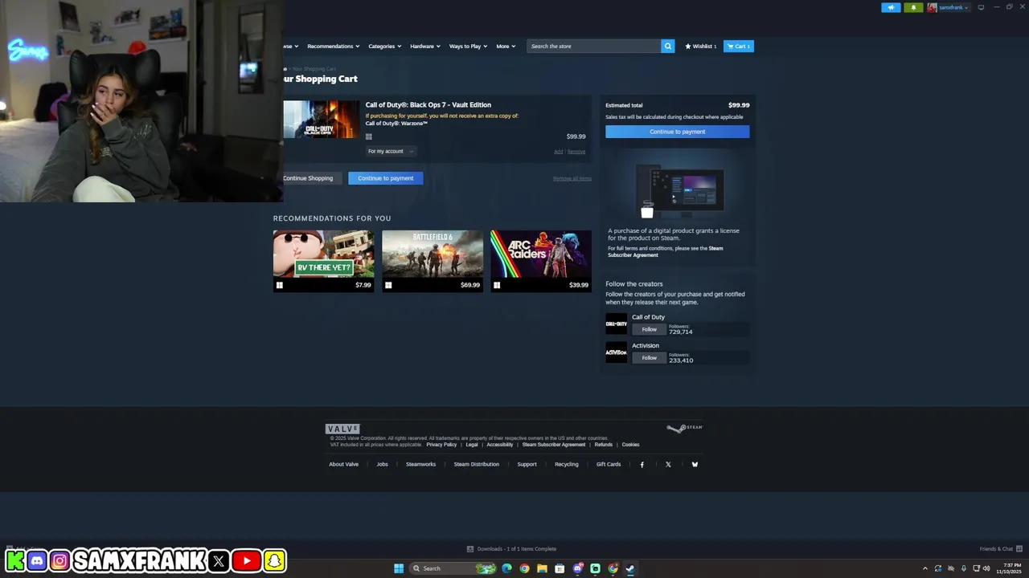Expand the Ways to Play menu
This screenshot has width=1029, height=578.
(x=468, y=46)
